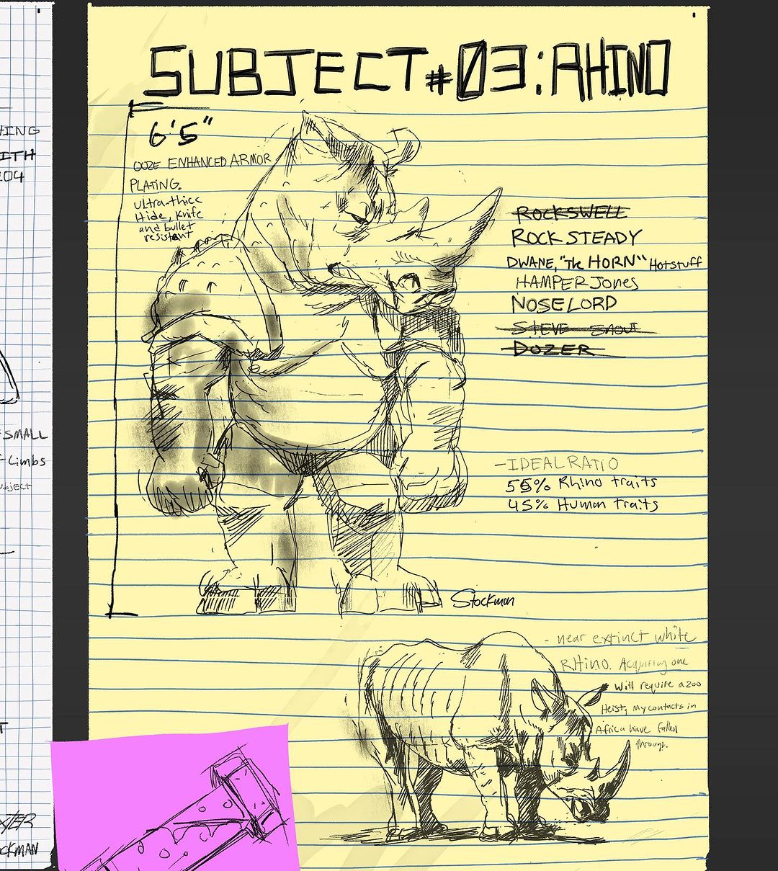
Task: Click the 'NOSELORD' name option
Action: coord(564,304)
